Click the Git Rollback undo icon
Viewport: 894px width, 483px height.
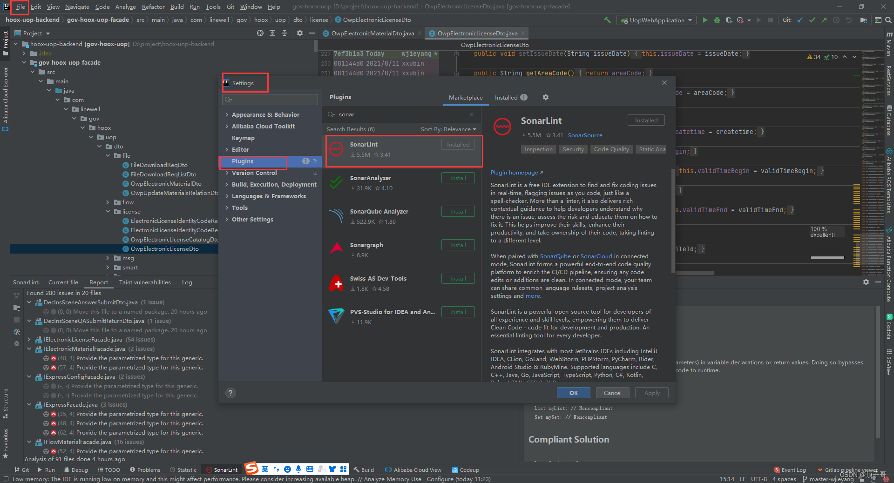coord(848,20)
